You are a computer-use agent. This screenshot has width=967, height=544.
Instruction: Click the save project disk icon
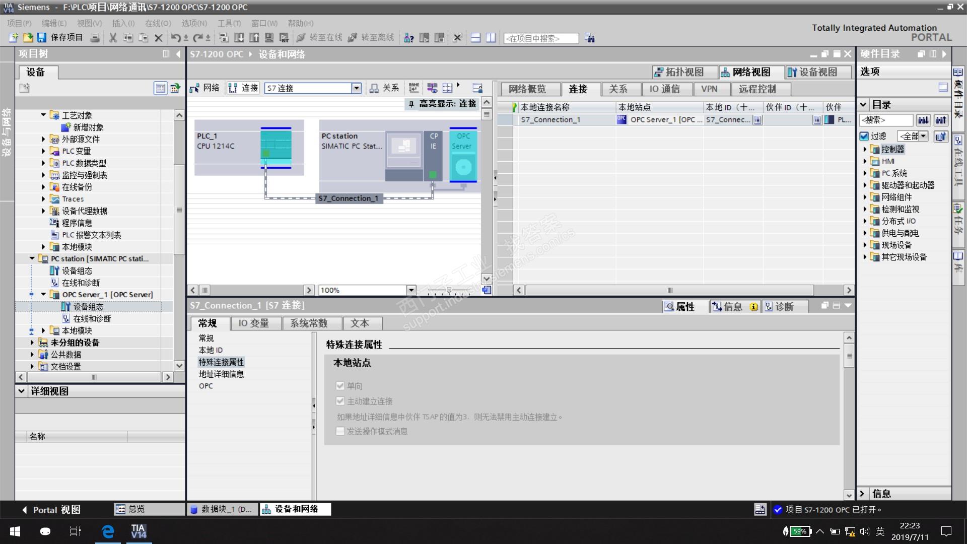(x=41, y=38)
